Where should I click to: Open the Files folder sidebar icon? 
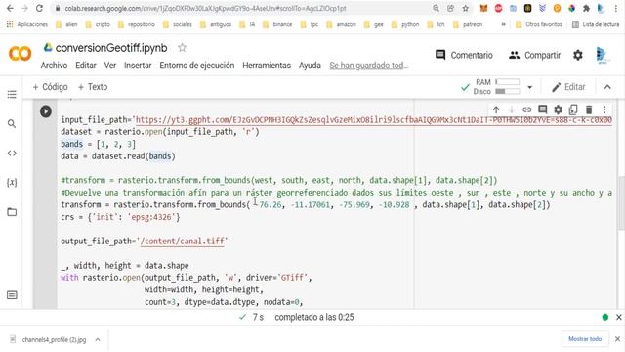(12, 212)
